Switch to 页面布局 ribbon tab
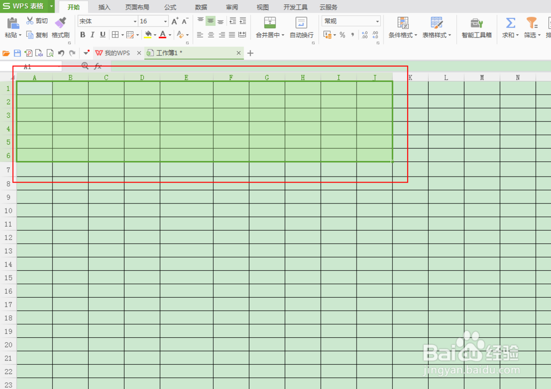Viewport: 551px width, 389px height. [137, 7]
